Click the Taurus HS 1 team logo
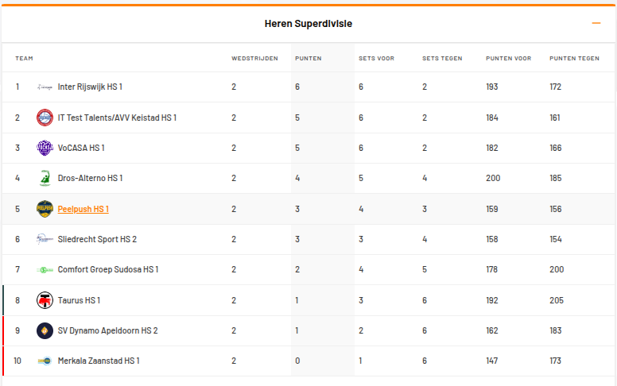617x386 pixels. [45, 300]
